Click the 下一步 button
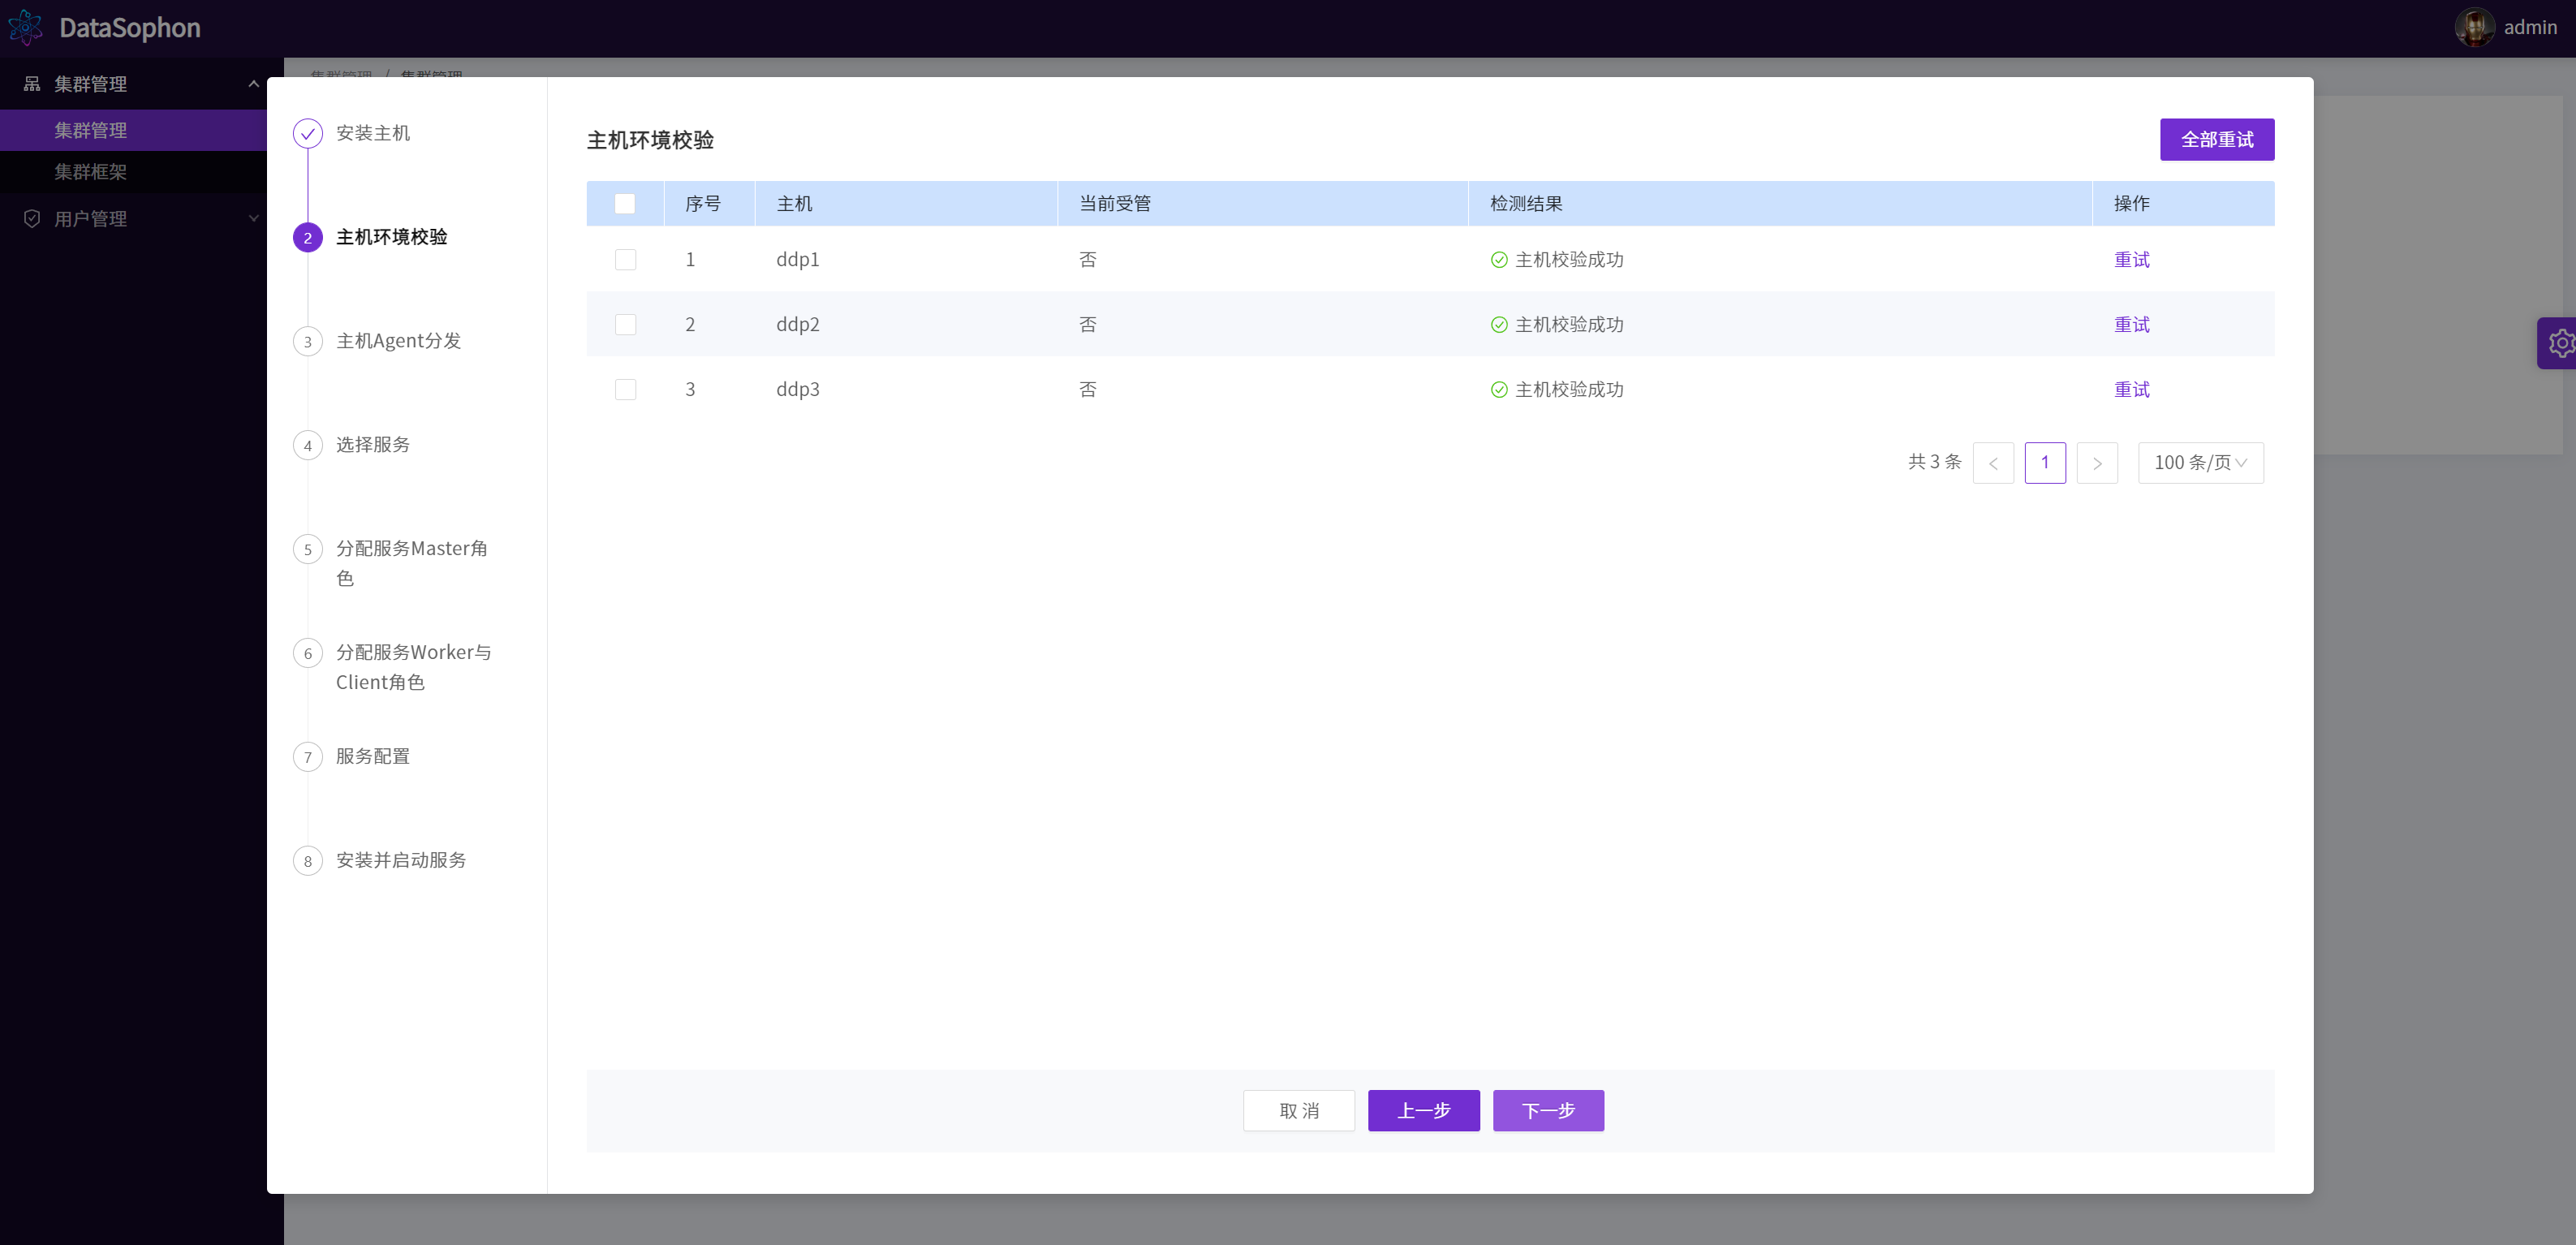The width and height of the screenshot is (2576, 1245). 1548,1111
